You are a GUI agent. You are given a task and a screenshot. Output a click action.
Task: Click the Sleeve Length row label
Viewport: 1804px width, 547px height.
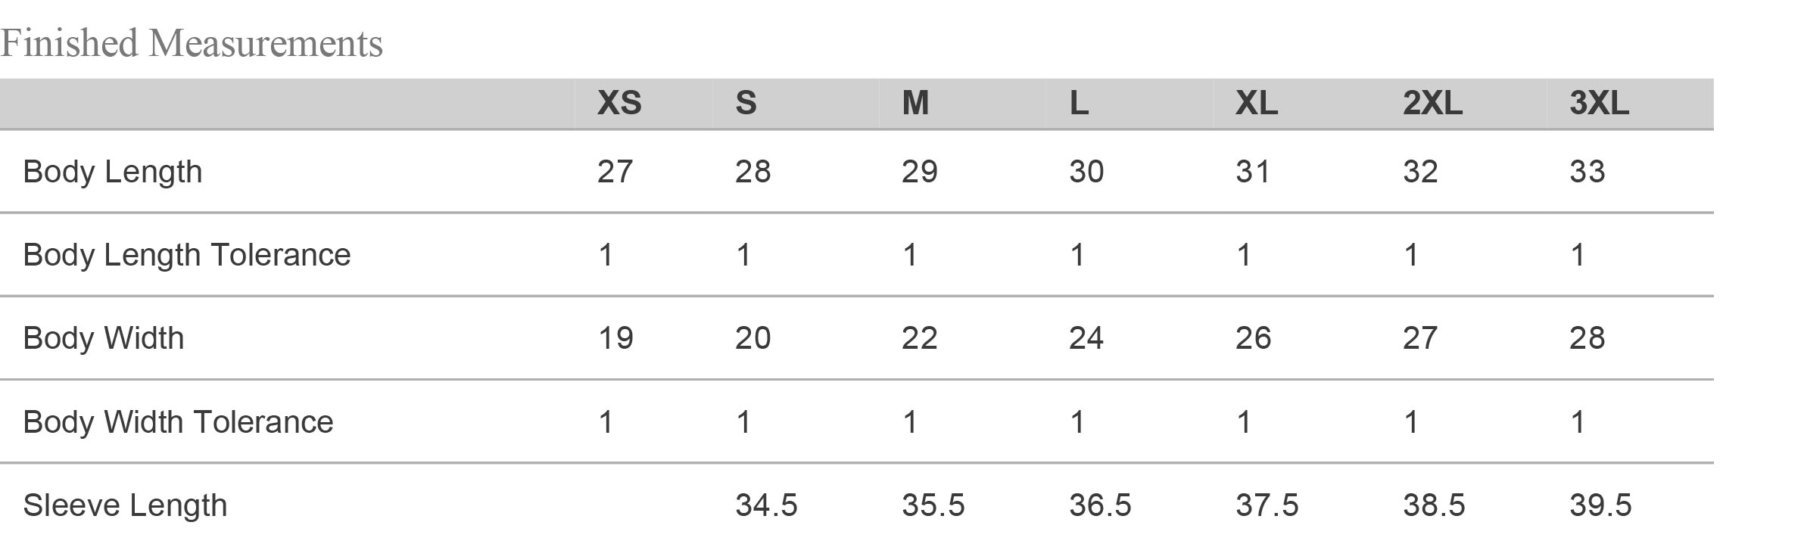click(x=125, y=505)
